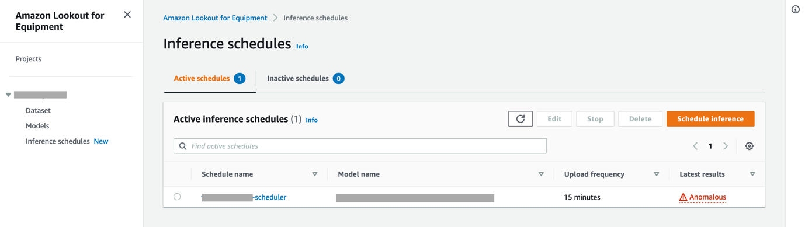The height and width of the screenshot is (227, 805).
Task: Go to previous page of schedules
Action: 695,146
